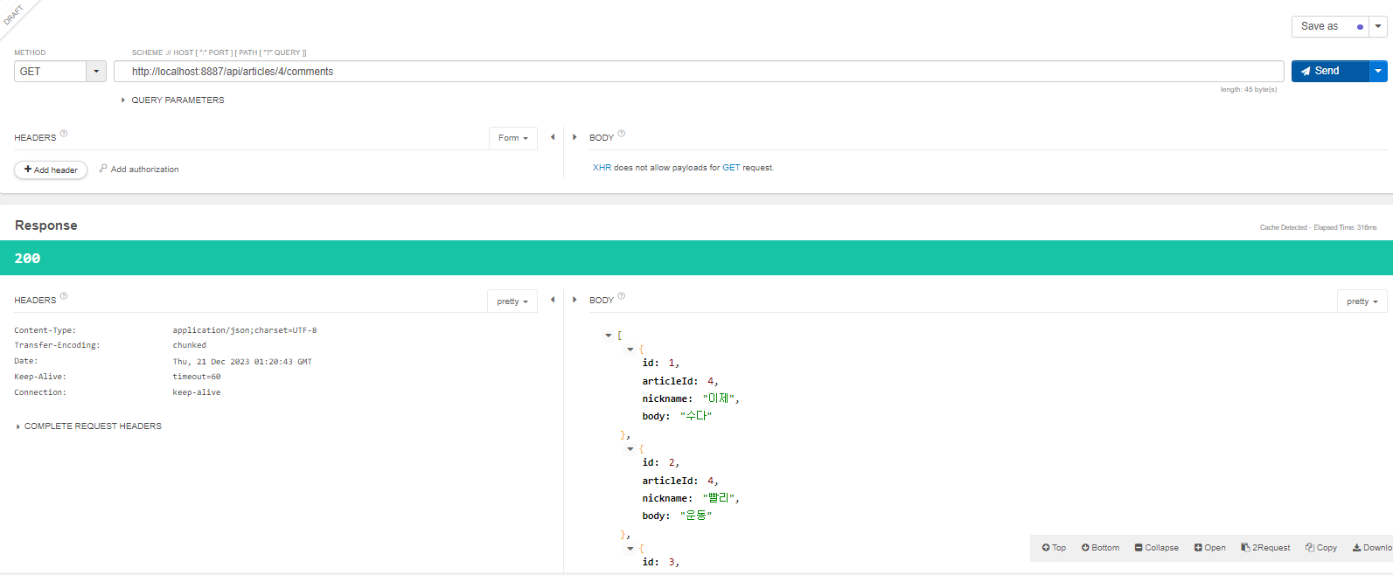1393x575 pixels.
Task: Click the response HEADERS help icon
Action: 64,296
